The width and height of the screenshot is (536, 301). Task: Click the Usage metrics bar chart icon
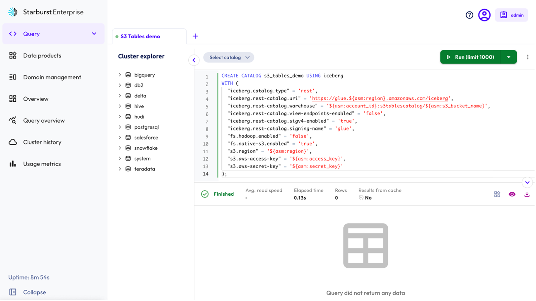coord(13,164)
